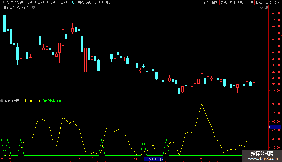The image size is (282, 162).
Task: Click the month 10 label on time axis
Action: pos(81,159)
